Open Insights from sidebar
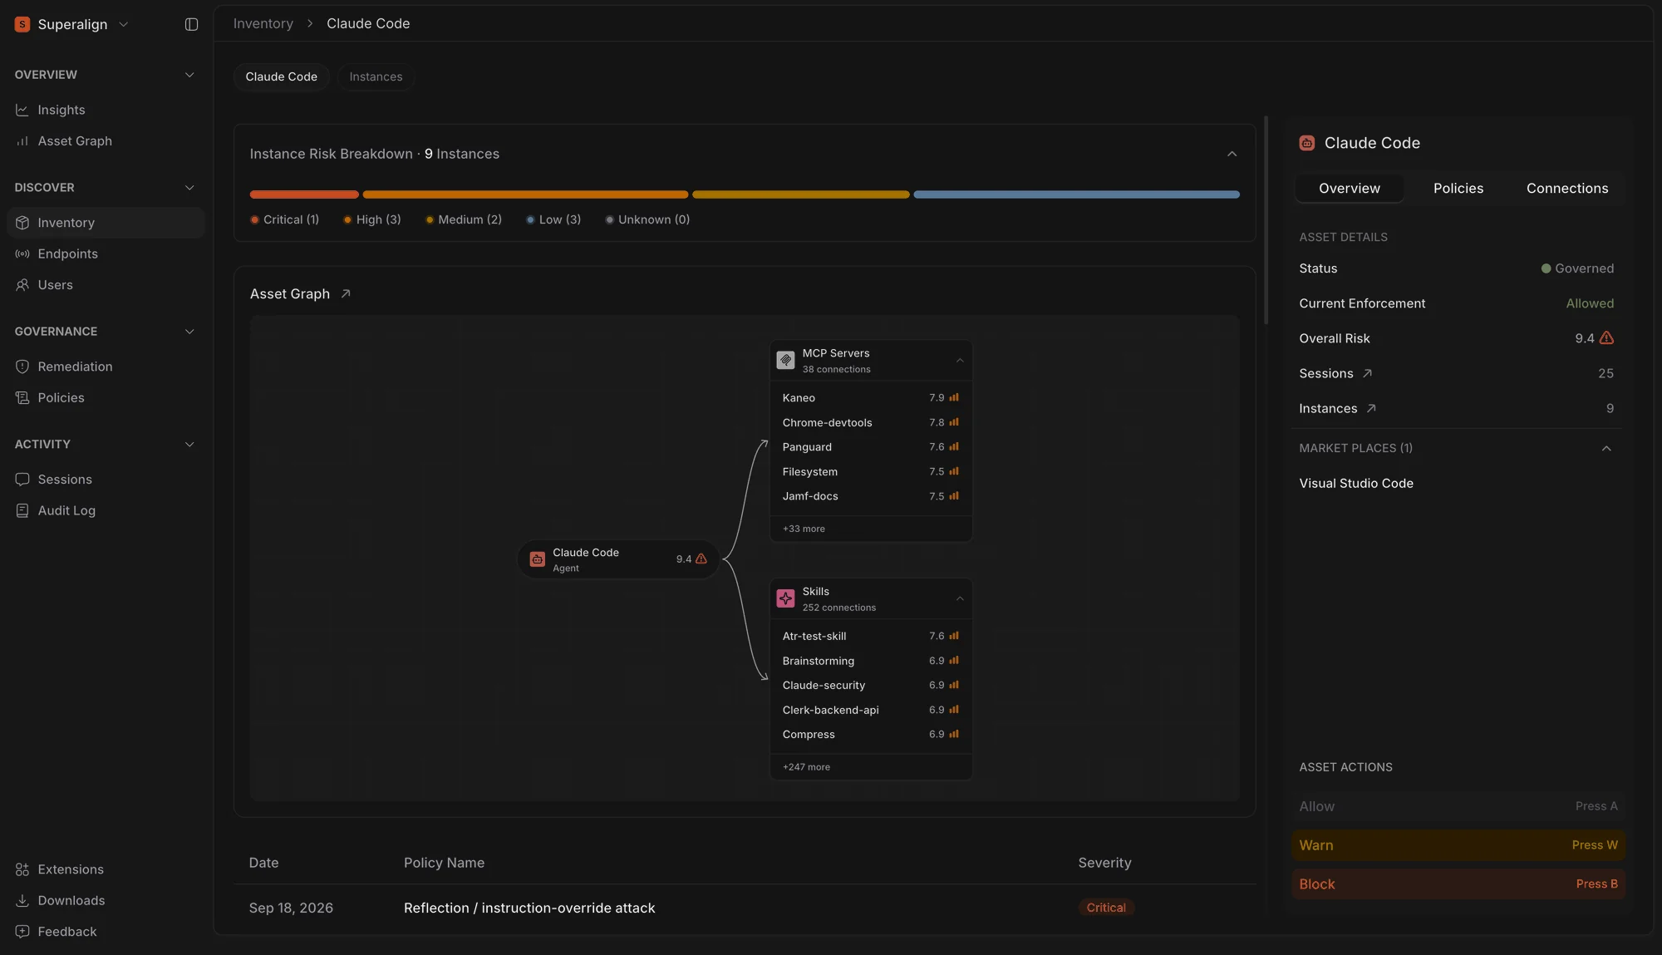This screenshot has width=1662, height=955. point(61,110)
